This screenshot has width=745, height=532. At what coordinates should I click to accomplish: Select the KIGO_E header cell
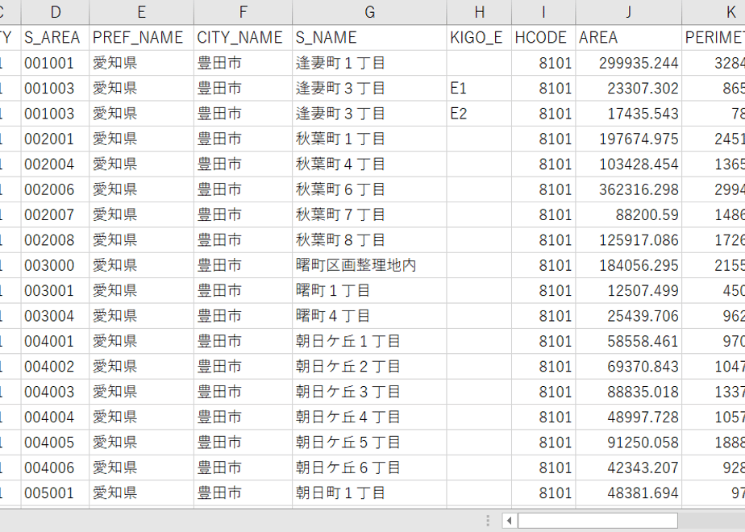[480, 38]
